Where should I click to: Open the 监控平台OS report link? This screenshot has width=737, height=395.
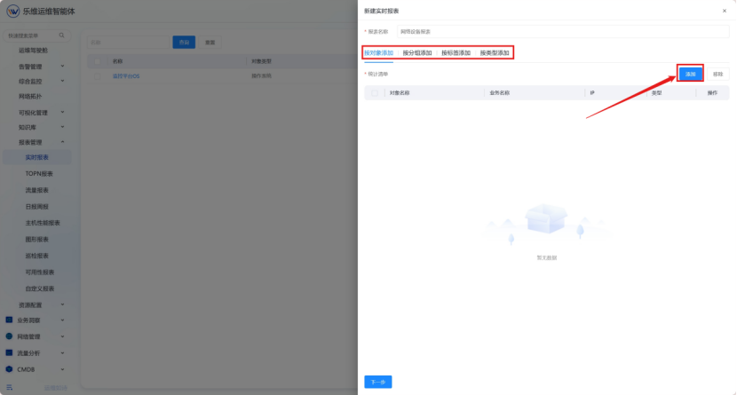(x=126, y=76)
